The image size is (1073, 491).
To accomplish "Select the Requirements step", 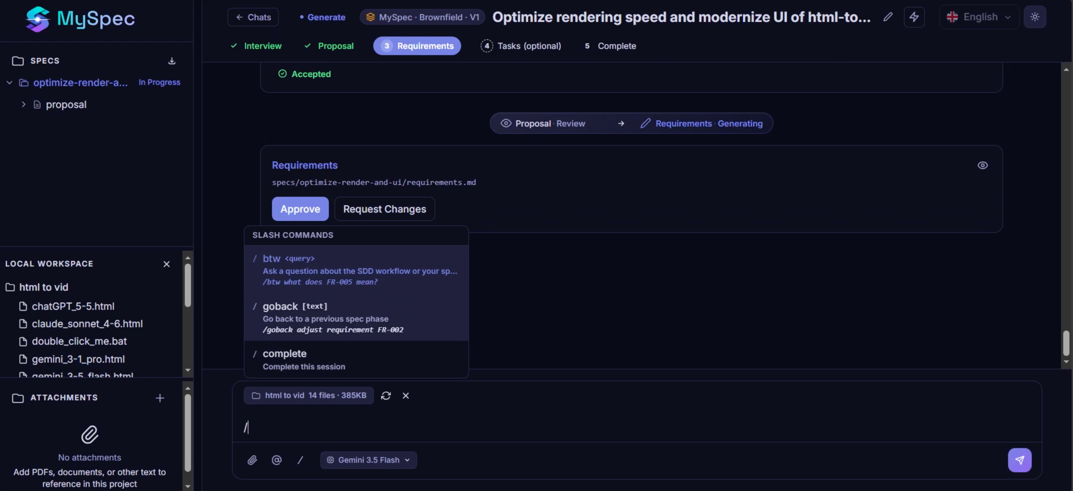I will point(417,46).
